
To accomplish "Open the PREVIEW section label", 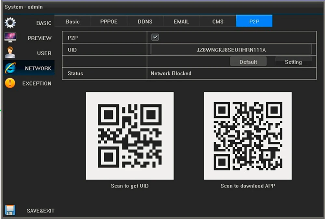I will [x=39, y=38].
